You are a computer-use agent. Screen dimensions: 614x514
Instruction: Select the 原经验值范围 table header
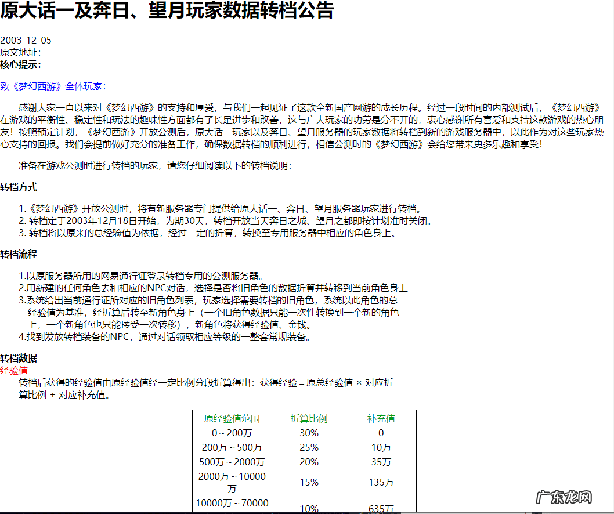pos(232,418)
